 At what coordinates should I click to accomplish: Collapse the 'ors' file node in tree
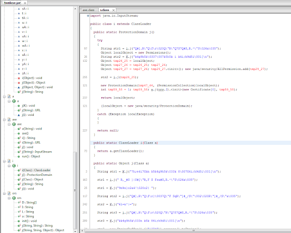pos(4,193)
